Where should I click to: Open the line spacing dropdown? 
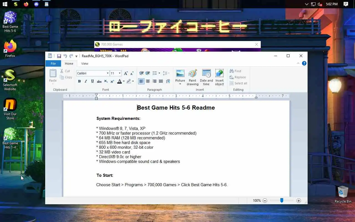(166, 73)
